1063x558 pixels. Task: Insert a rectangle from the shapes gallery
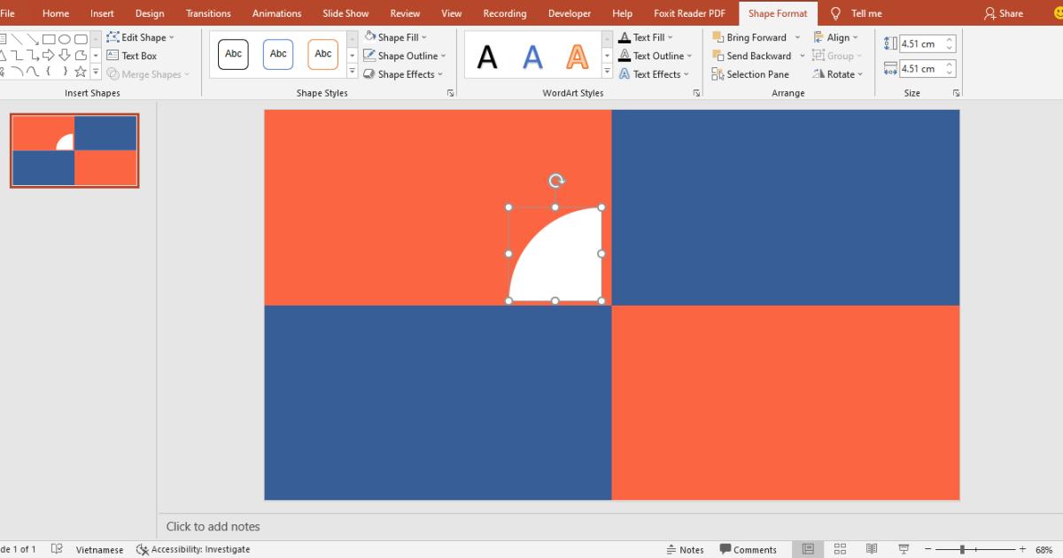[49, 39]
